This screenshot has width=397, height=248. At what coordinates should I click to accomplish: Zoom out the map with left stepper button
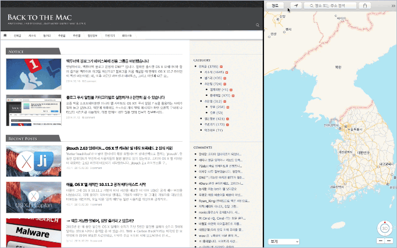[x=381, y=241]
